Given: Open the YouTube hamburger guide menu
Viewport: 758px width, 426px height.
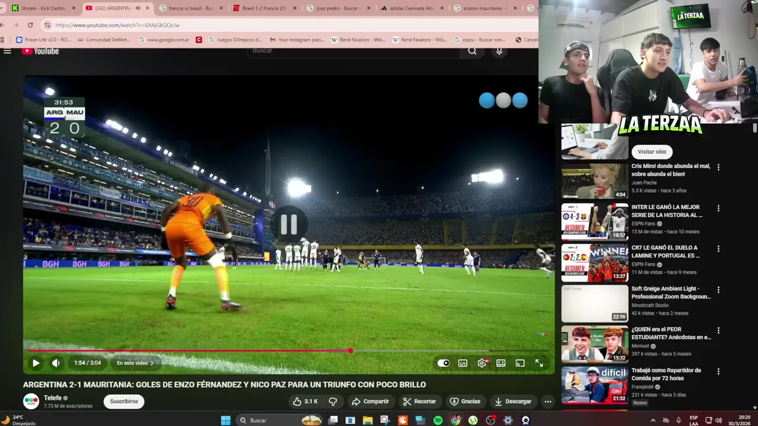Looking at the screenshot, I should [7, 51].
